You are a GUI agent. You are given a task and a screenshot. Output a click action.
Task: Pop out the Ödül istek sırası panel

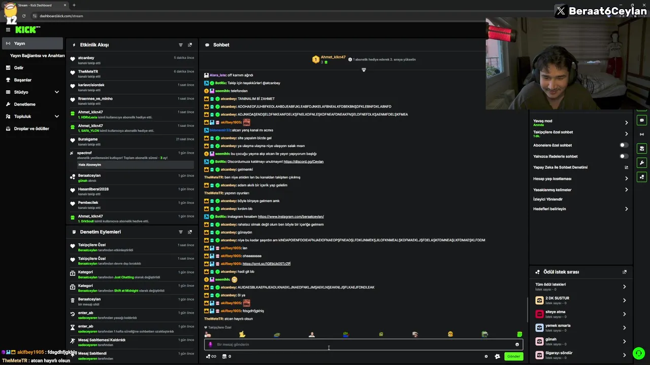625,272
